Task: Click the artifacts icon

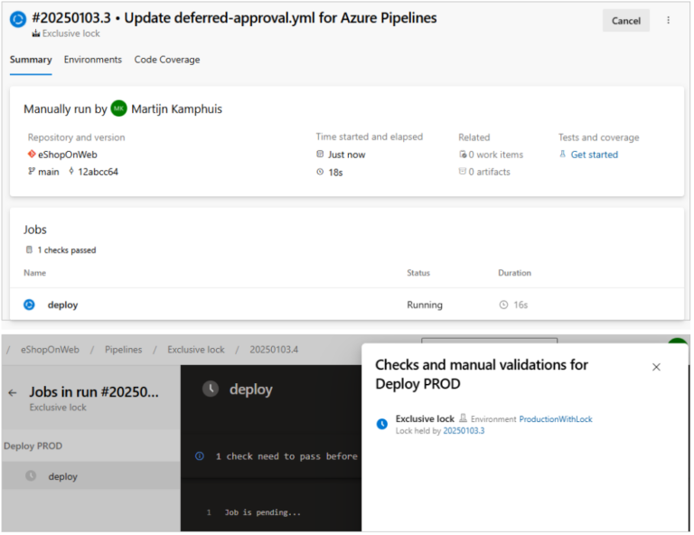Action: click(x=463, y=171)
